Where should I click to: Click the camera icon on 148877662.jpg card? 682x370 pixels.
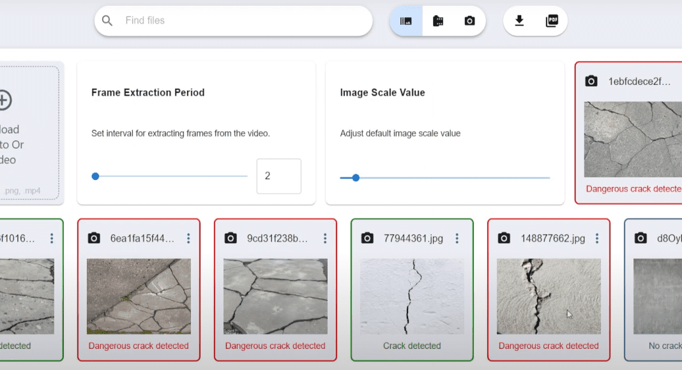click(504, 239)
